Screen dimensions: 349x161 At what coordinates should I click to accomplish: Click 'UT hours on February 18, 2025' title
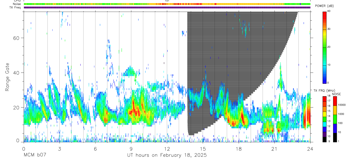(x=167, y=155)
